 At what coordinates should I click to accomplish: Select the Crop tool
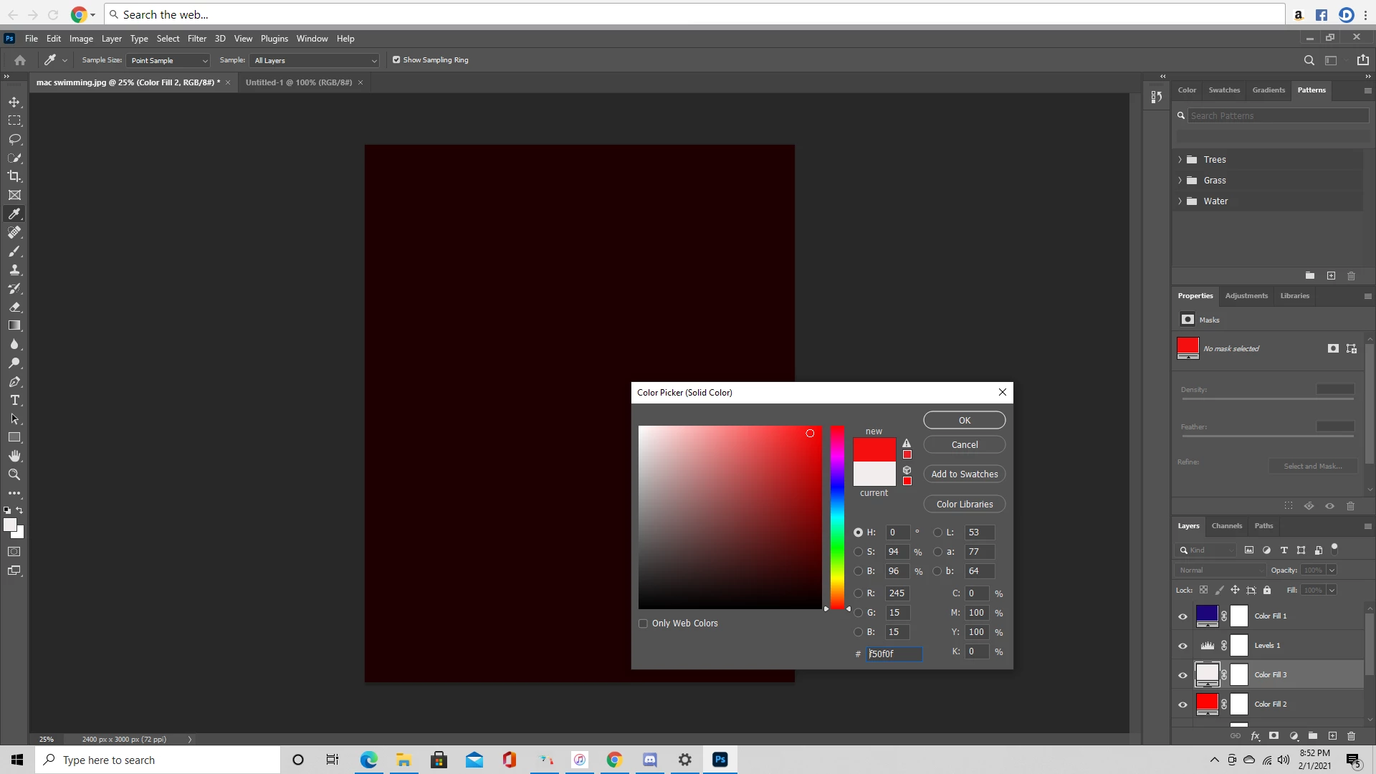[14, 176]
